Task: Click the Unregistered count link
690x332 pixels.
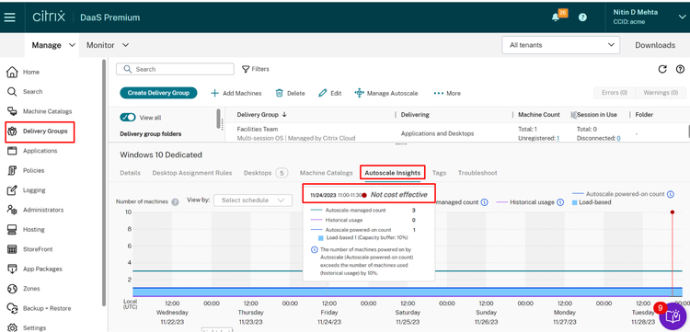Action: [x=558, y=138]
